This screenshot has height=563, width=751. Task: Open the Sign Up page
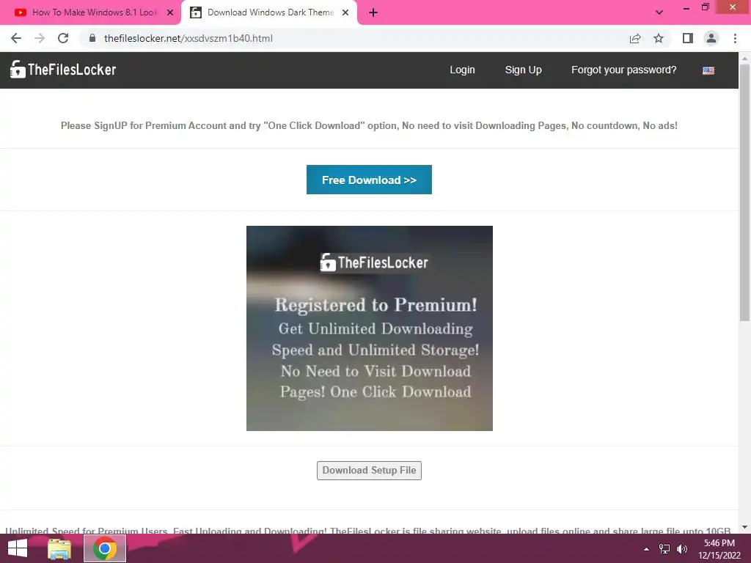pyautogui.click(x=523, y=70)
